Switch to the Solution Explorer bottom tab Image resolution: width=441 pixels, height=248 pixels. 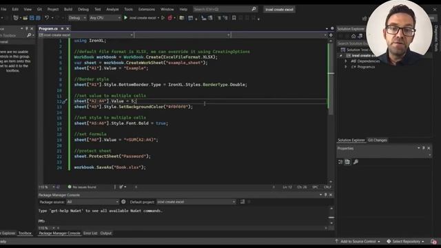point(351,140)
